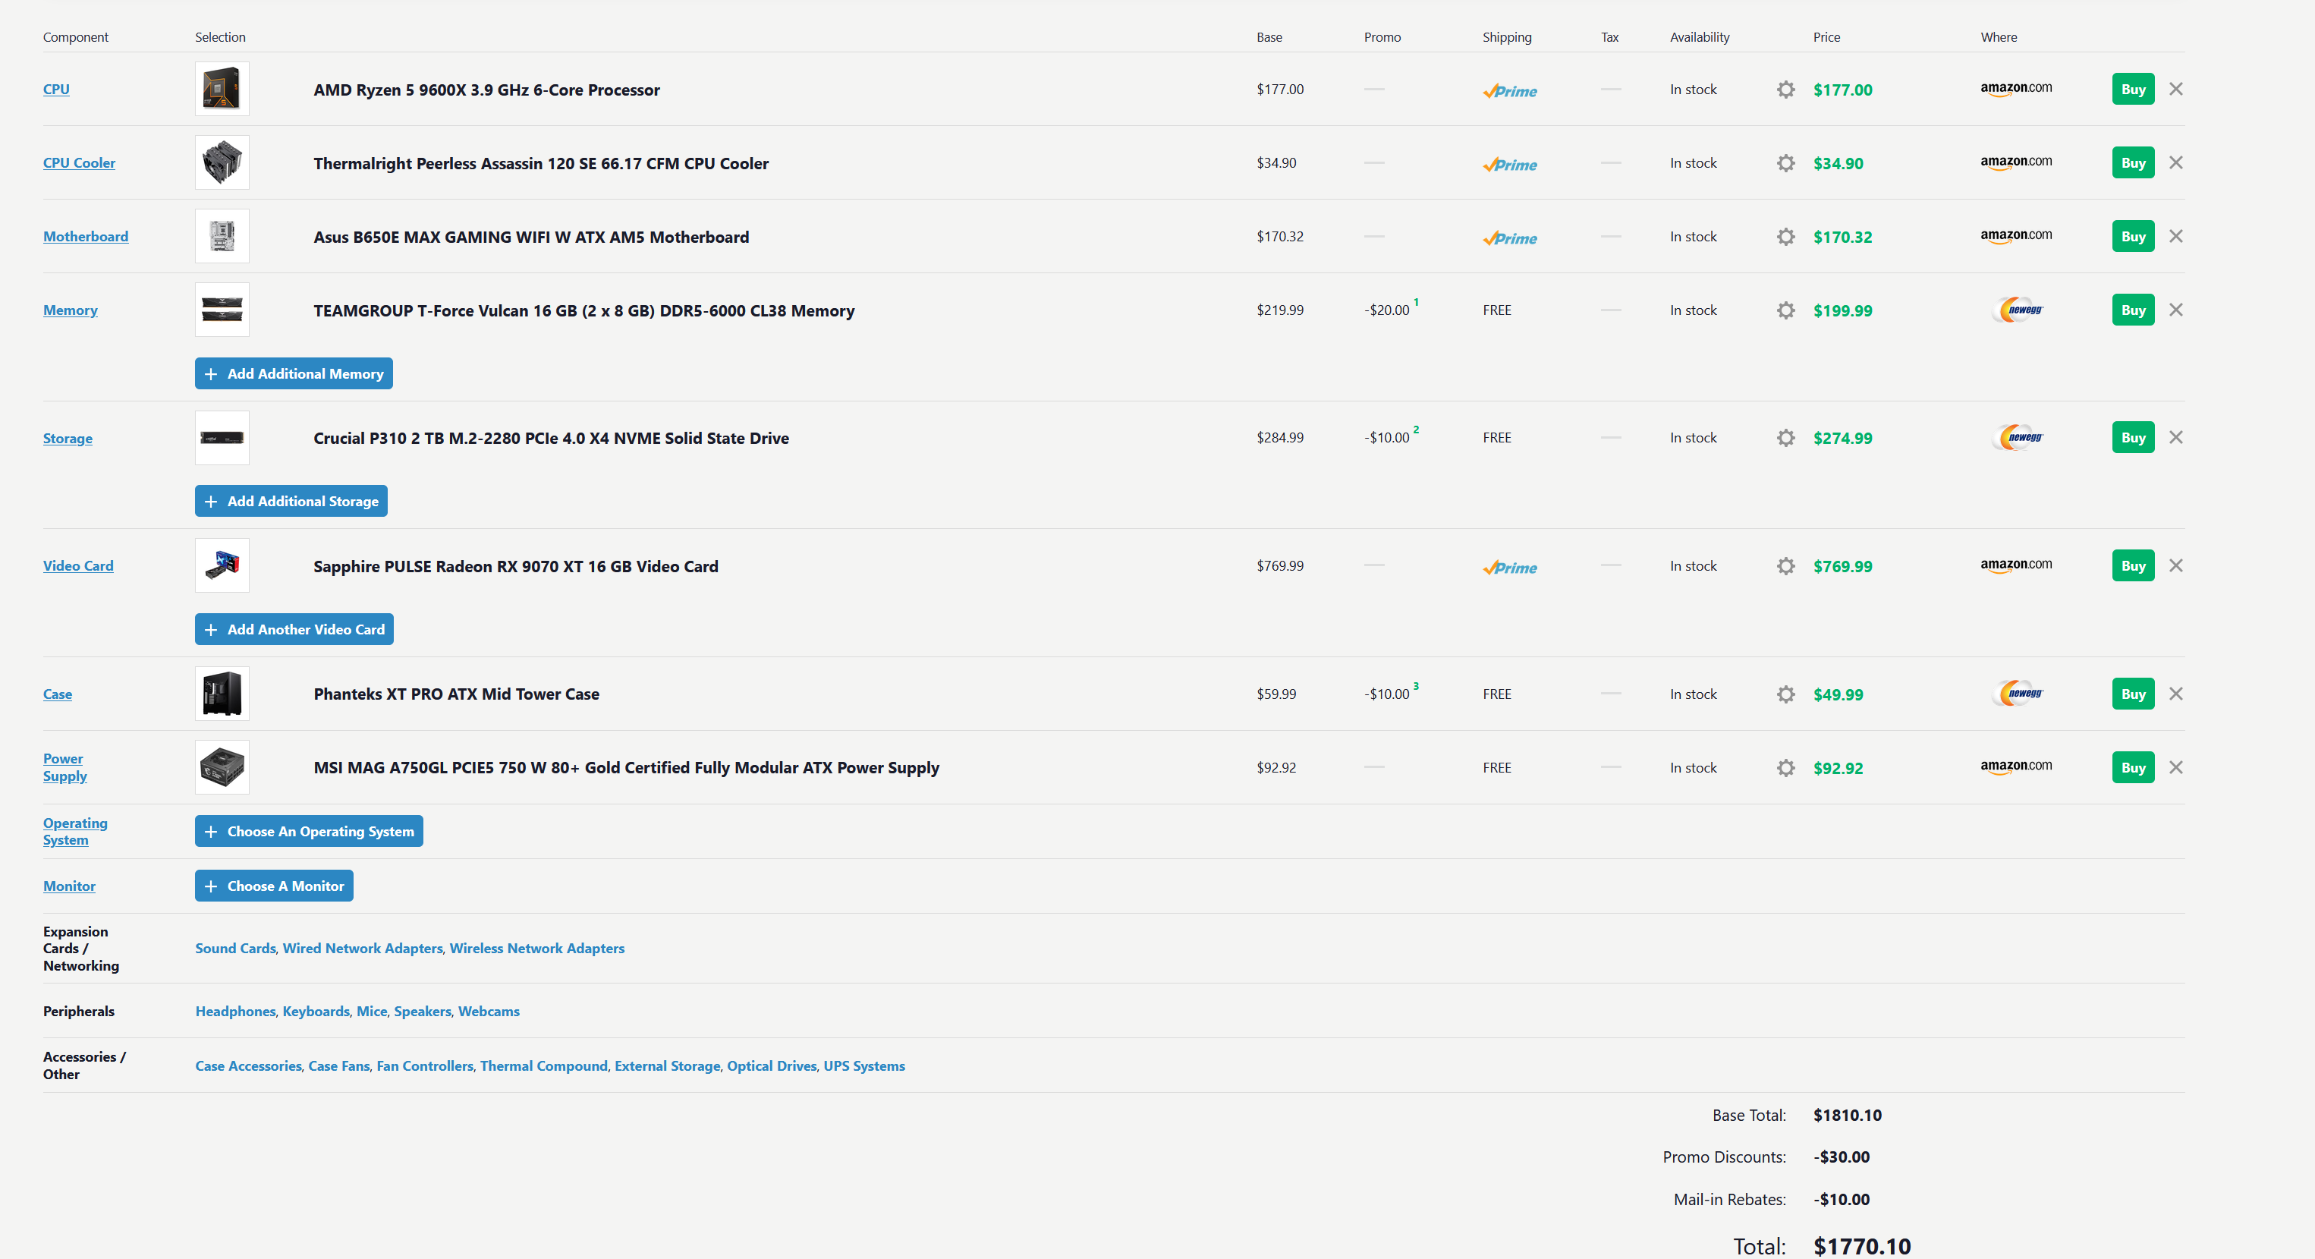Click the gear icon in Memory row

[1785, 310]
